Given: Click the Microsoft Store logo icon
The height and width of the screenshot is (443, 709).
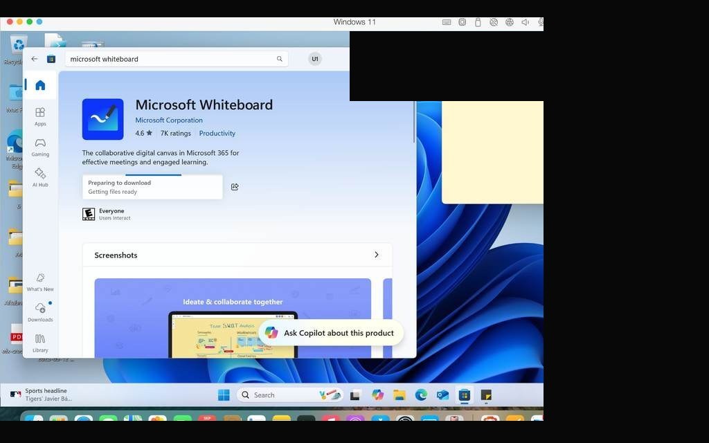Looking at the screenshot, I should coord(51,59).
